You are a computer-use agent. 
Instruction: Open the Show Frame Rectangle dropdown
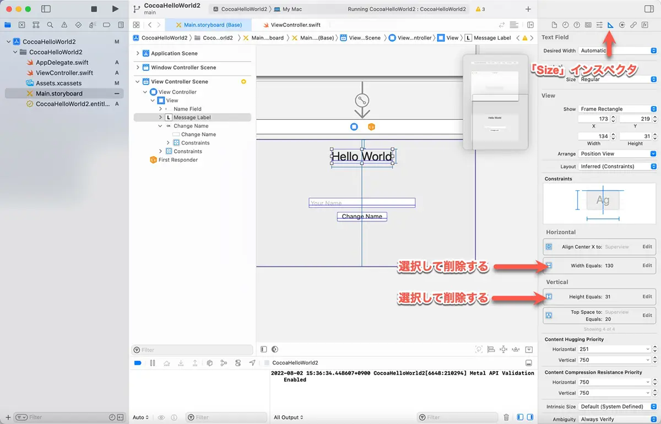tap(617, 109)
